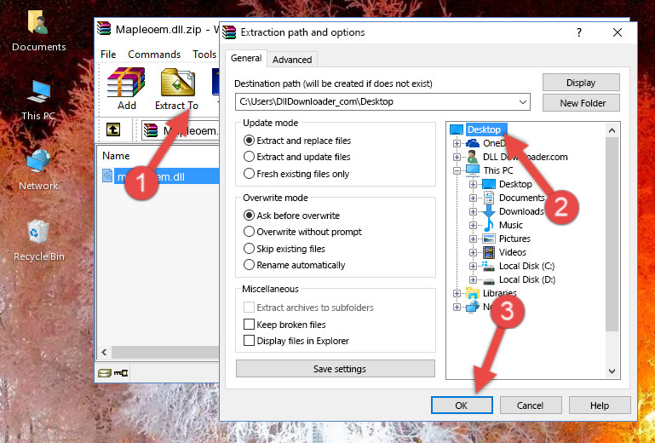Screen dimensions: 655x443
Task: Click the Save settings button
Action: click(x=335, y=369)
